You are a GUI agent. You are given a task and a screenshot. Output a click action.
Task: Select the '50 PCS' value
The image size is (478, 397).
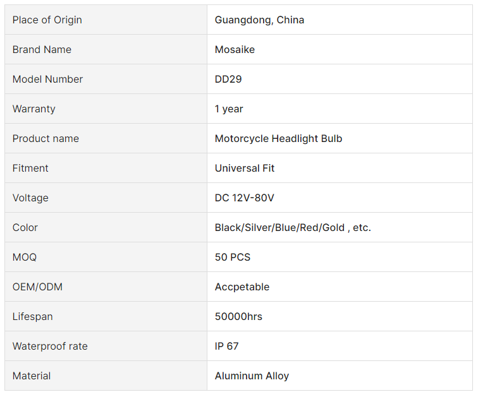pos(233,257)
